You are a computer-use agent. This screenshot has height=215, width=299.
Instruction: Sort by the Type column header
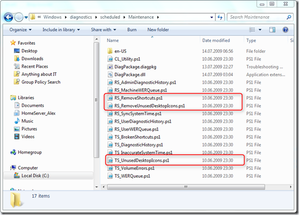[251, 40]
